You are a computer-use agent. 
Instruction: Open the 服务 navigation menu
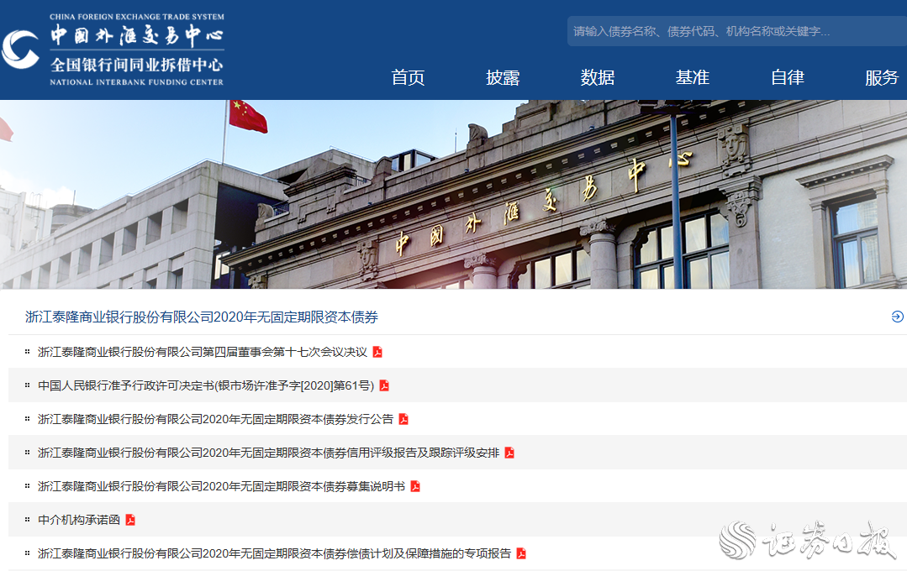tap(882, 77)
